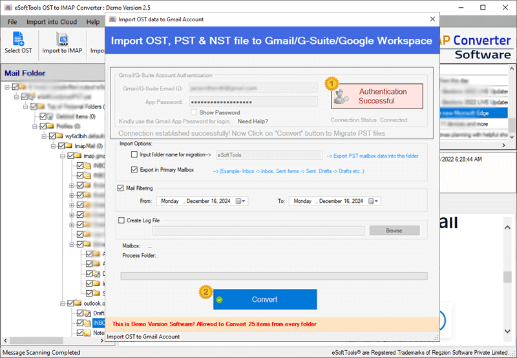
Task: Click the Authentication Successful user icon
Action: 341,97
